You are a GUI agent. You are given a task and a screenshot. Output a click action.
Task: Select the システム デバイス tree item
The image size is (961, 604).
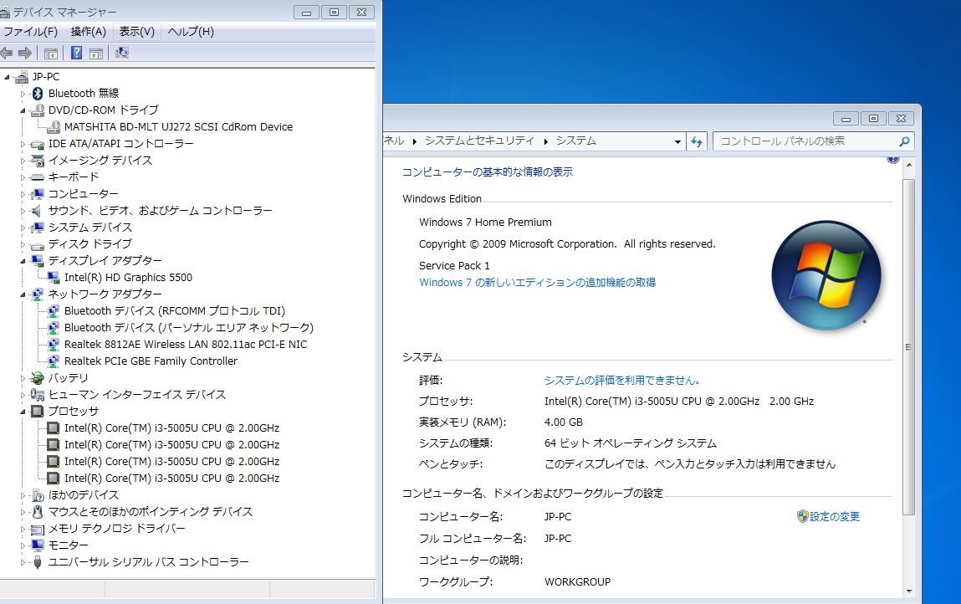point(90,228)
